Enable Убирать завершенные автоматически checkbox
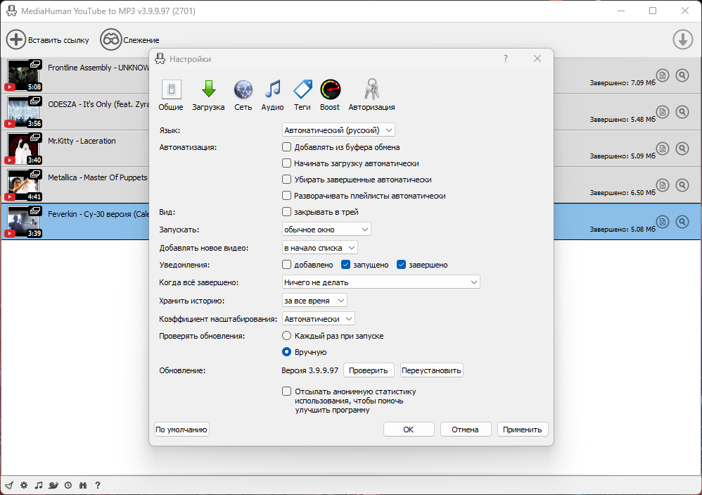 click(x=286, y=179)
